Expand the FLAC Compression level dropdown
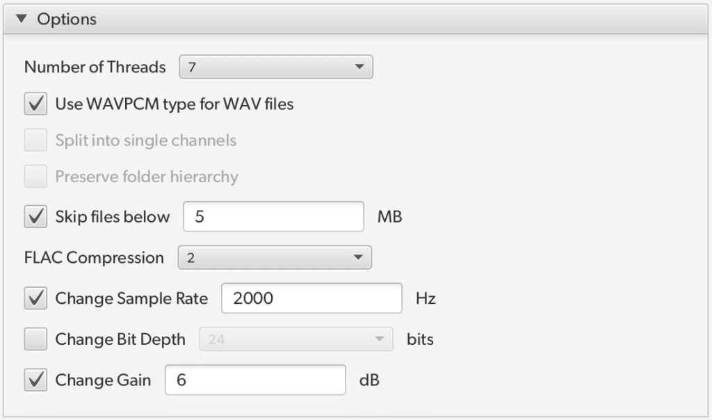The image size is (712, 420). coord(275,258)
